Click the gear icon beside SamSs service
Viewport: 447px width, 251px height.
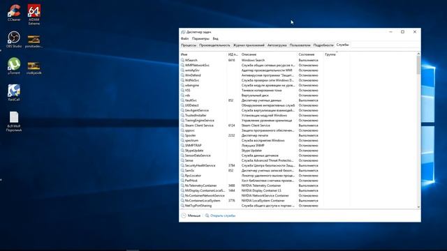point(182,170)
